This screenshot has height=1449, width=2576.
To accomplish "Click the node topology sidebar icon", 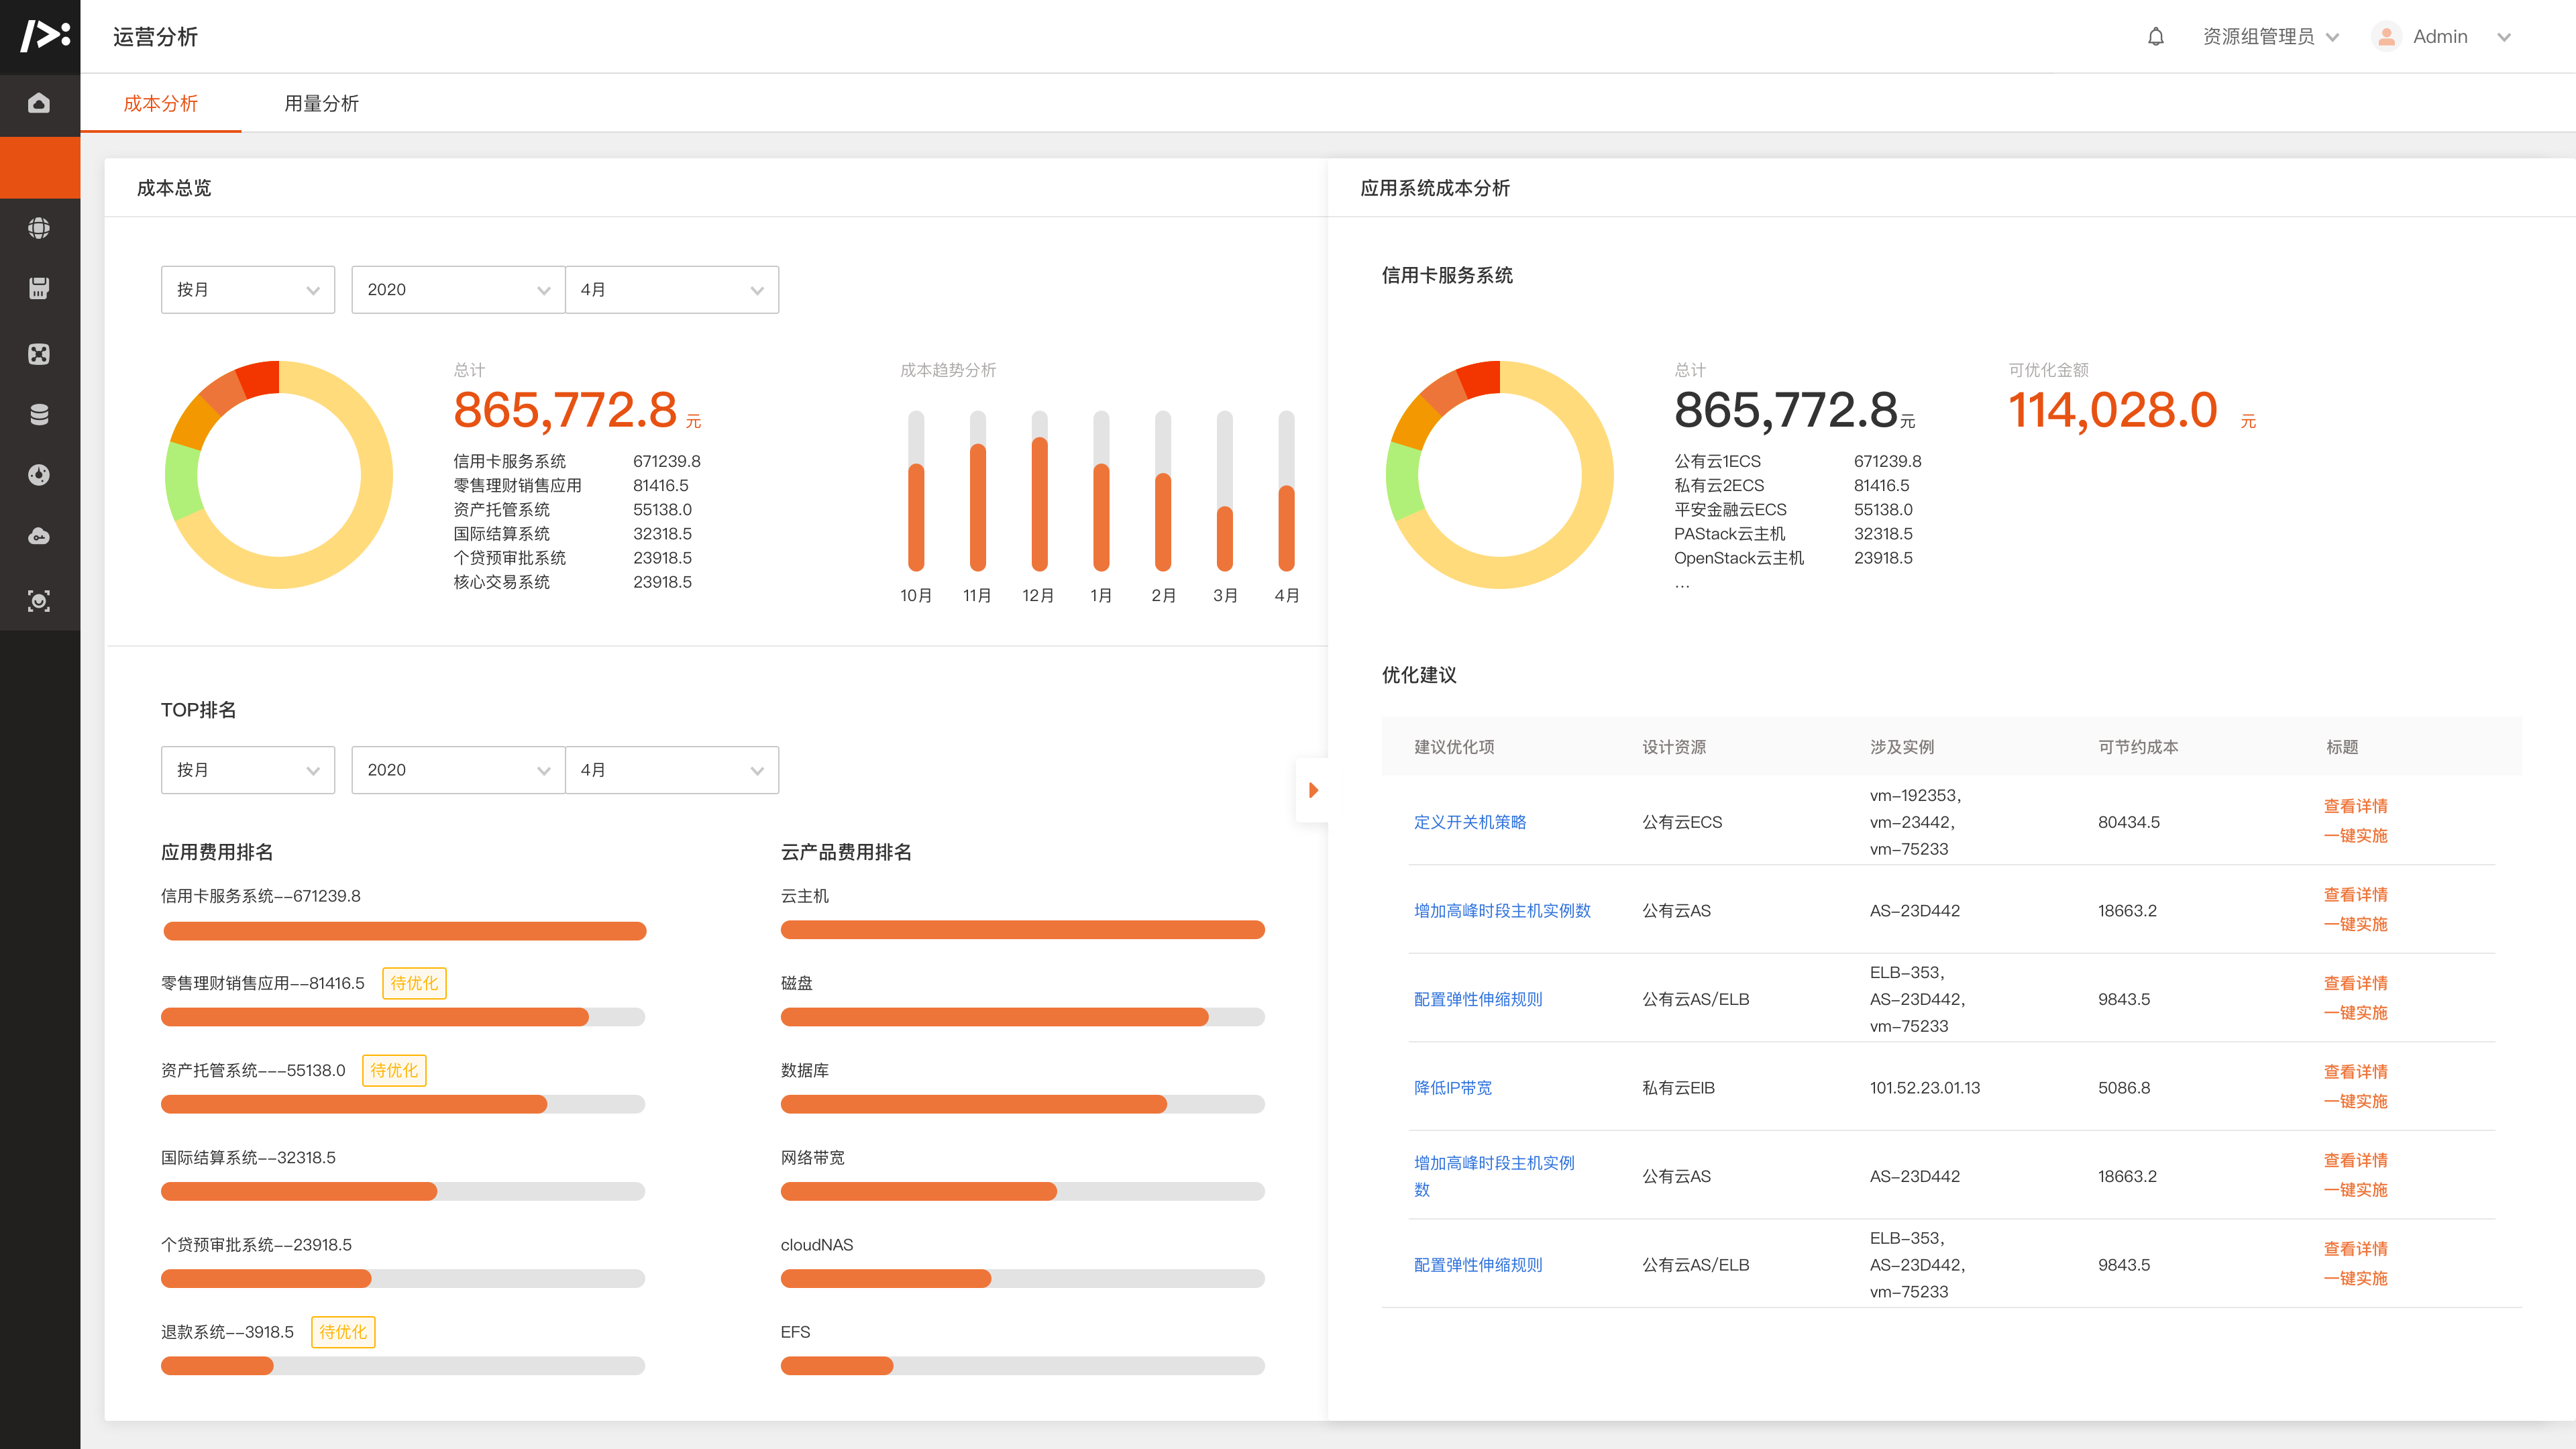I will tap(39, 353).
